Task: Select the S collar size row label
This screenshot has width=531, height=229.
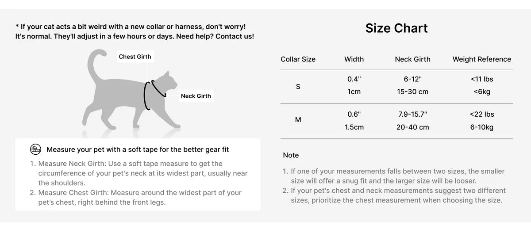Action: (298, 87)
